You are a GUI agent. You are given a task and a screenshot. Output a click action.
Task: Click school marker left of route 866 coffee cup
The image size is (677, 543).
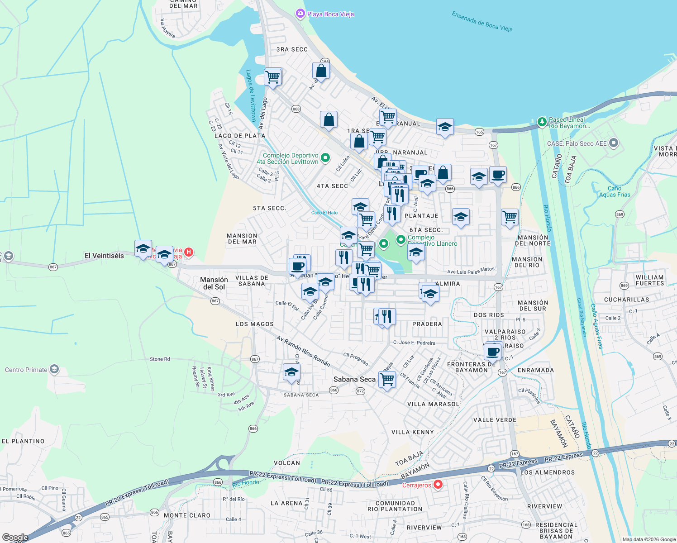coord(479,176)
